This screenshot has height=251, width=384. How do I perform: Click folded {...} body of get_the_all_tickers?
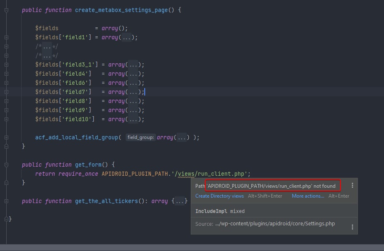tap(179, 201)
